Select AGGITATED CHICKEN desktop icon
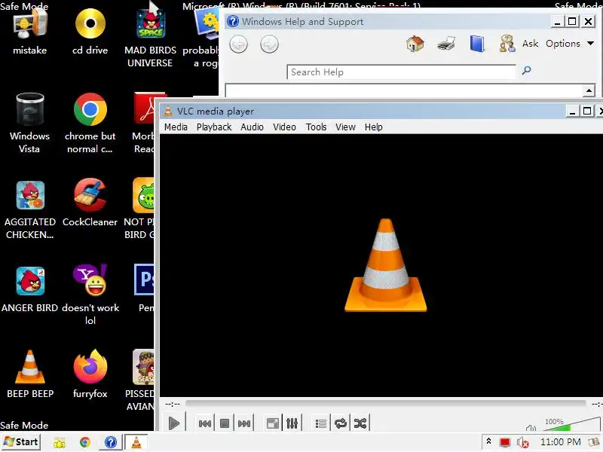 tap(29, 209)
